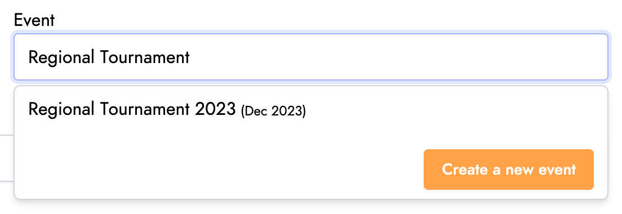Click the typed text Regional Tournament

[109, 58]
